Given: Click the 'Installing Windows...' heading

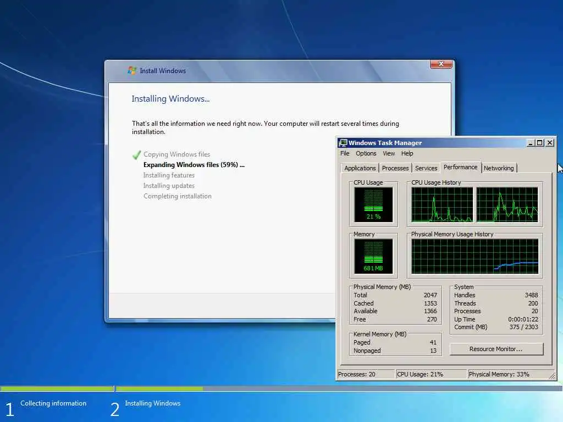Looking at the screenshot, I should pos(170,99).
